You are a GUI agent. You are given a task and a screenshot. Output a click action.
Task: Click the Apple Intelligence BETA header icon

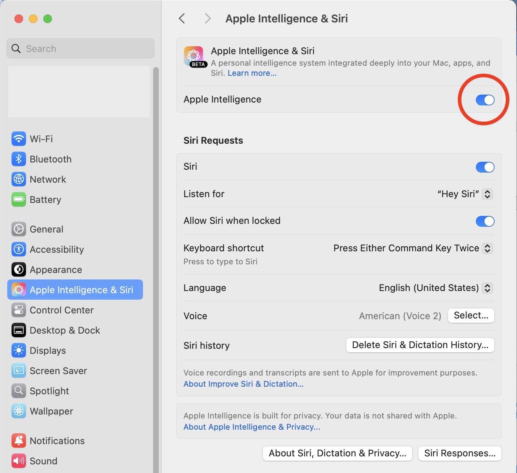pyautogui.click(x=195, y=57)
